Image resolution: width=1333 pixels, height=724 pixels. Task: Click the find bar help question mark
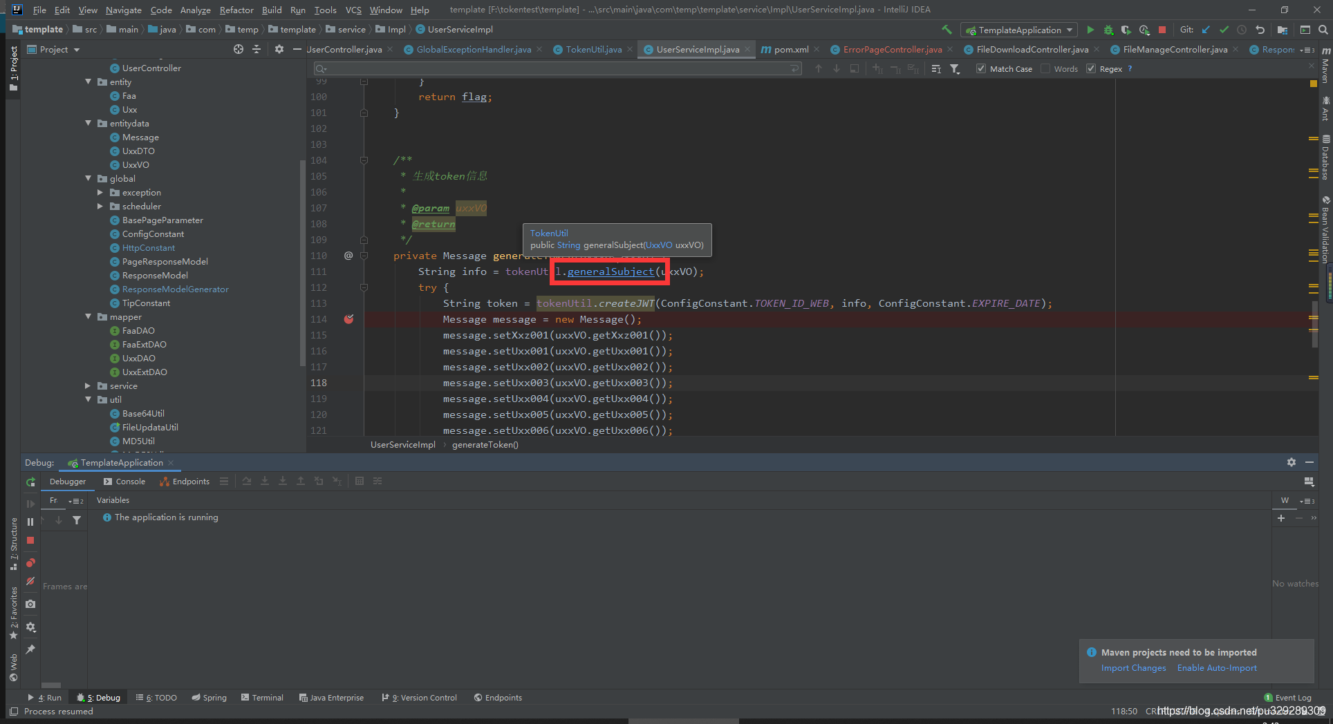1130,68
